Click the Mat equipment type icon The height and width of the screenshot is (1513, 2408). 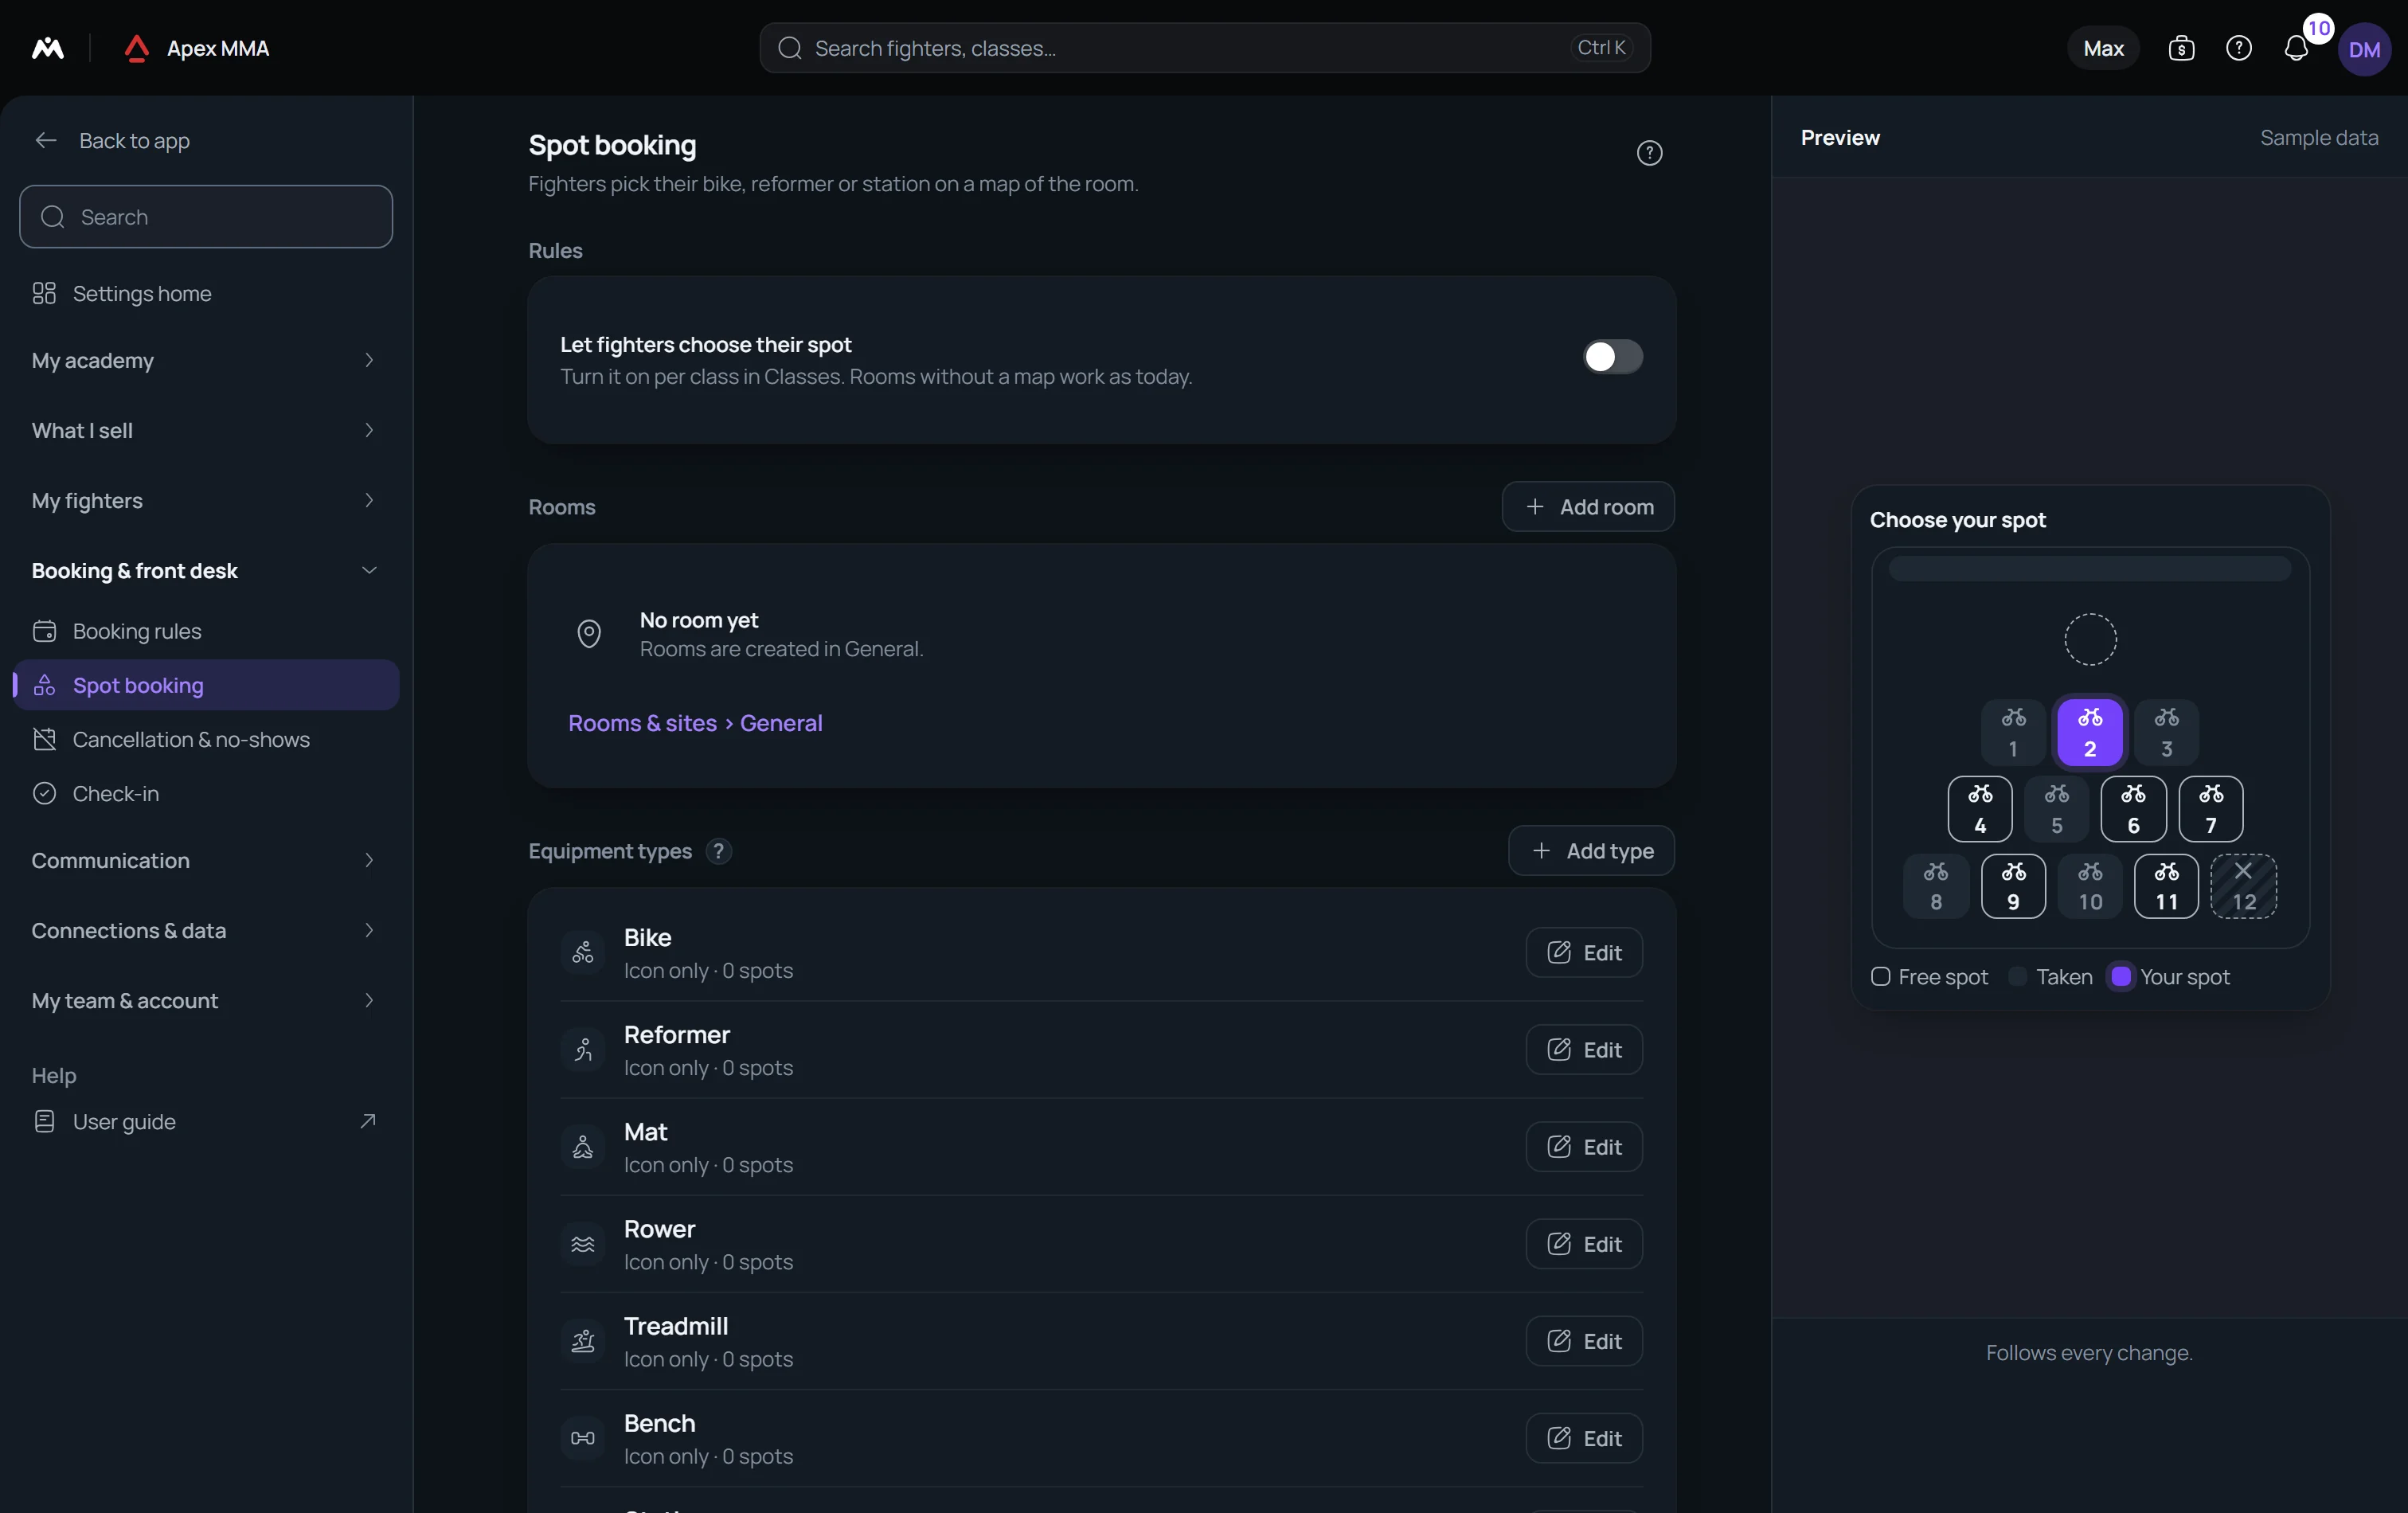tap(583, 1147)
